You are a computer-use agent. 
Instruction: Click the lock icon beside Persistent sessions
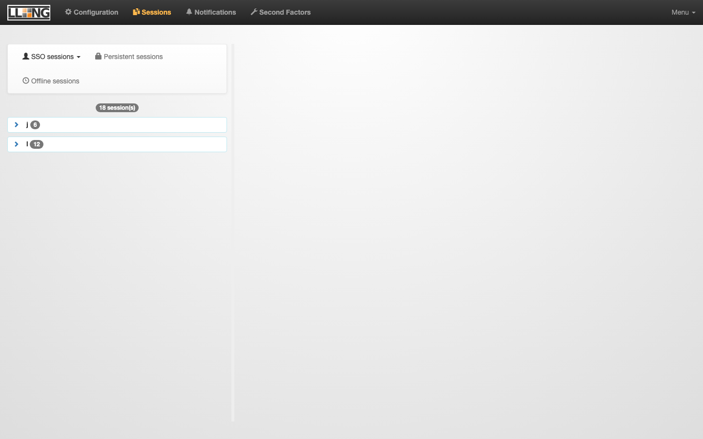click(98, 56)
